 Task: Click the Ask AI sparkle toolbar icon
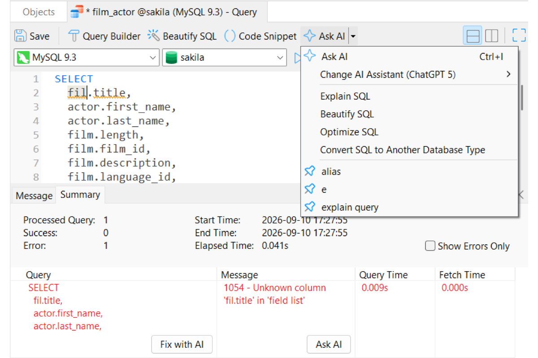pyautogui.click(x=309, y=36)
